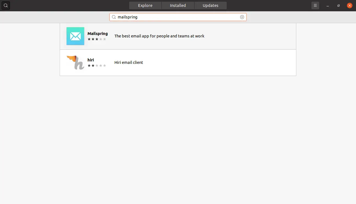The width and height of the screenshot is (356, 204).
Task: Switch to the Explore tab
Action: [x=145, y=6]
